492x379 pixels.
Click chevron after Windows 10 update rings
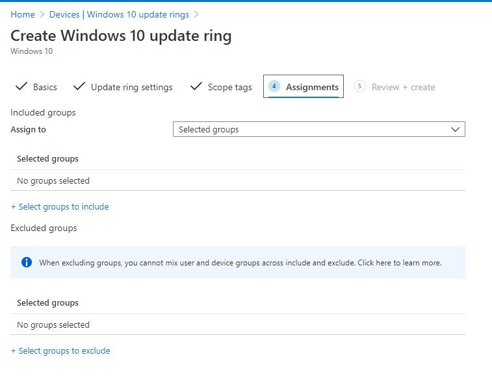pyautogui.click(x=196, y=14)
